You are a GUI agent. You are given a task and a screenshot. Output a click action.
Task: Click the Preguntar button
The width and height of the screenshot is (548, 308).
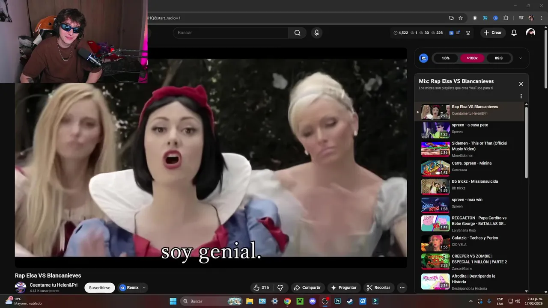click(343, 287)
